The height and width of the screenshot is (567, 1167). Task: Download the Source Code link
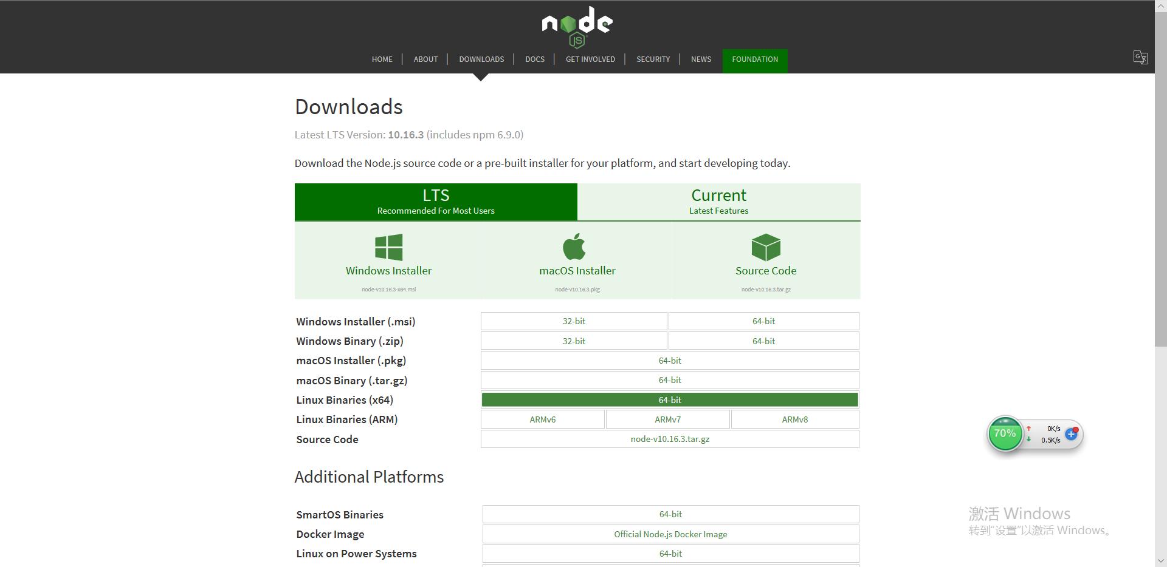coord(766,271)
